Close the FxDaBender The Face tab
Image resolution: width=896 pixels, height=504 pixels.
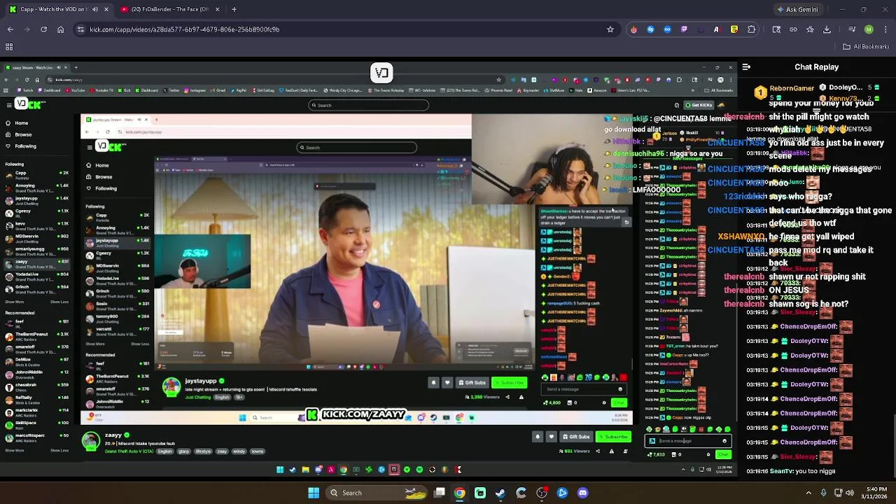[x=217, y=9]
